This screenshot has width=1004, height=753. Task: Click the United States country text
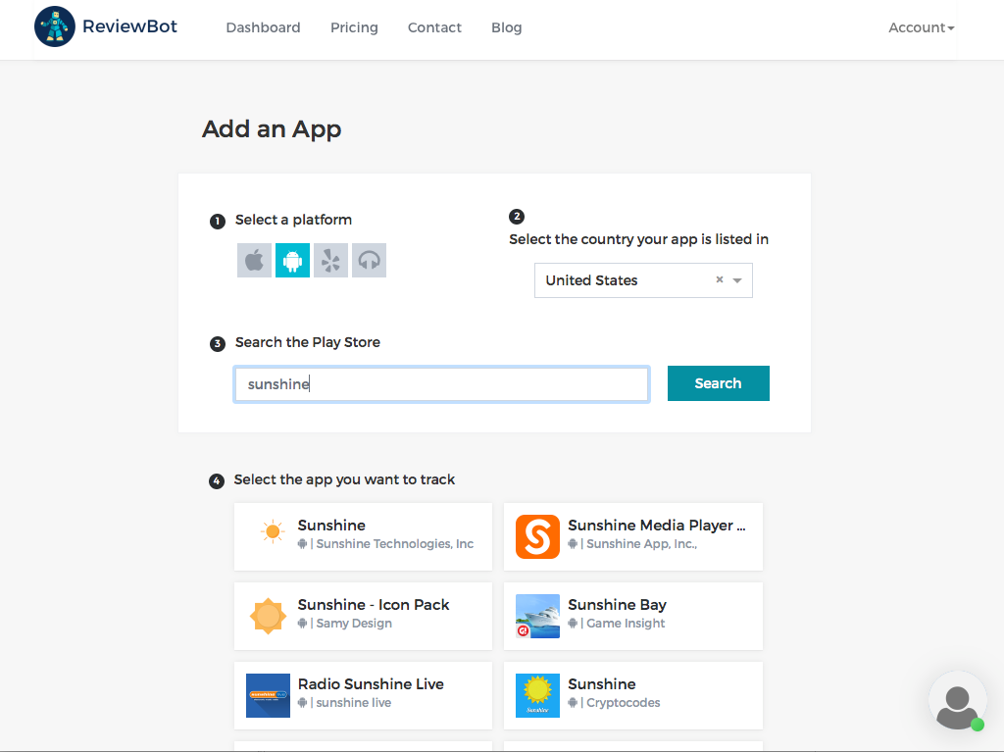591,280
